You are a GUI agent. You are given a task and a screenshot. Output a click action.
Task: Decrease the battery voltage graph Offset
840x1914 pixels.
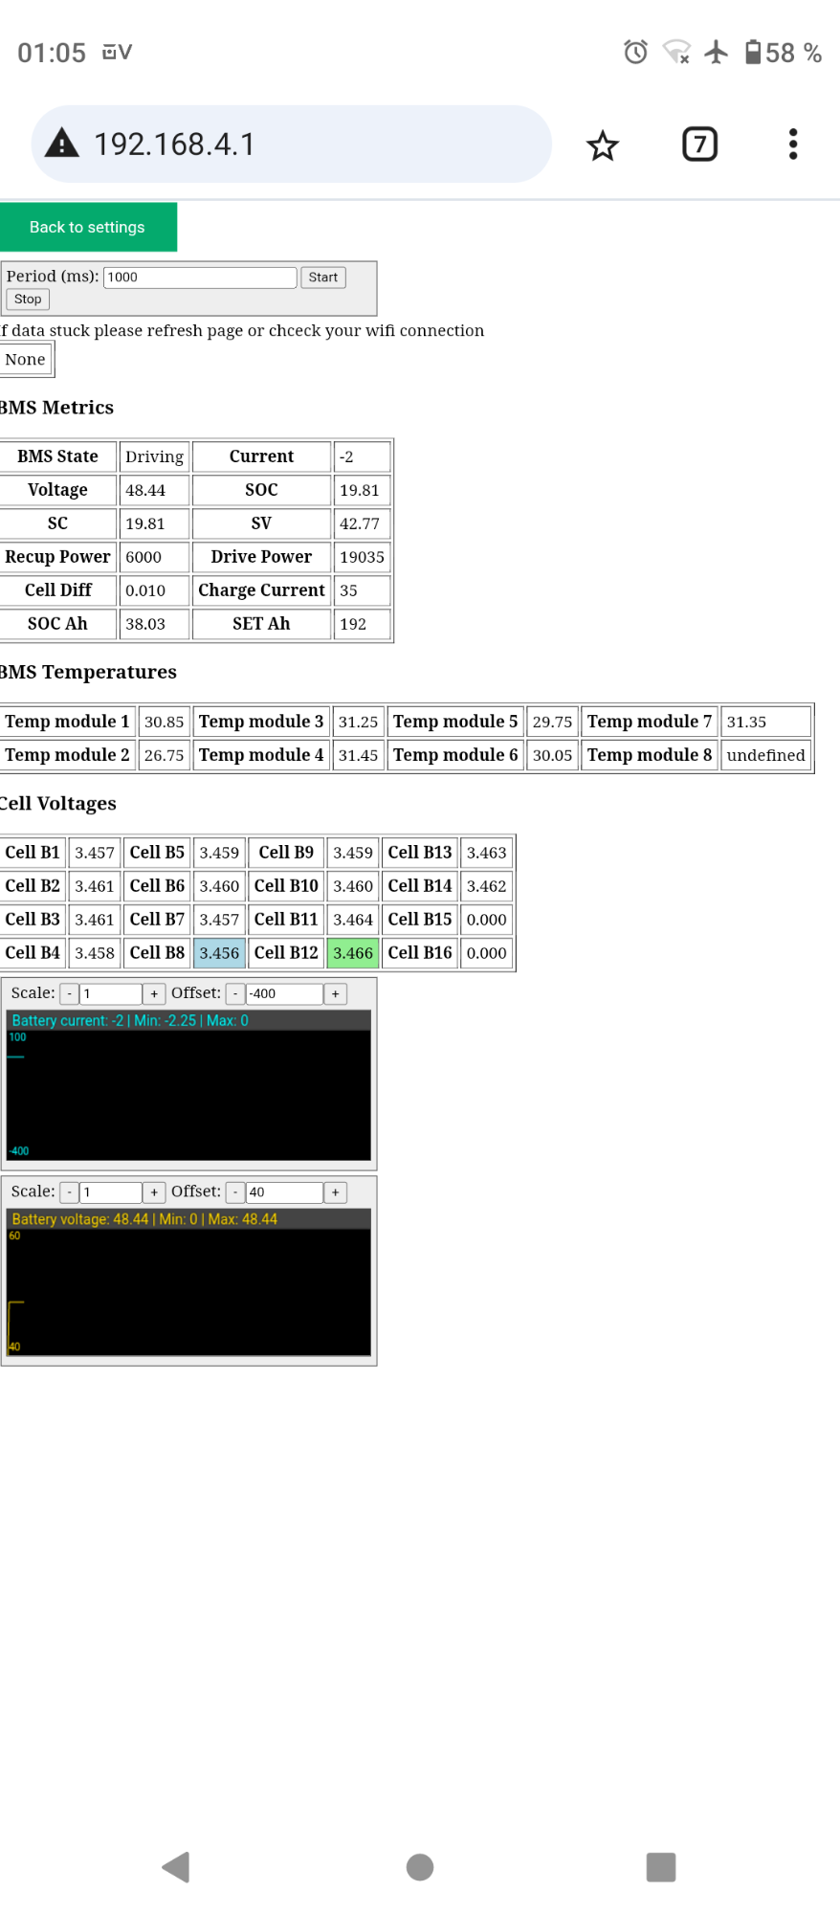235,1192
